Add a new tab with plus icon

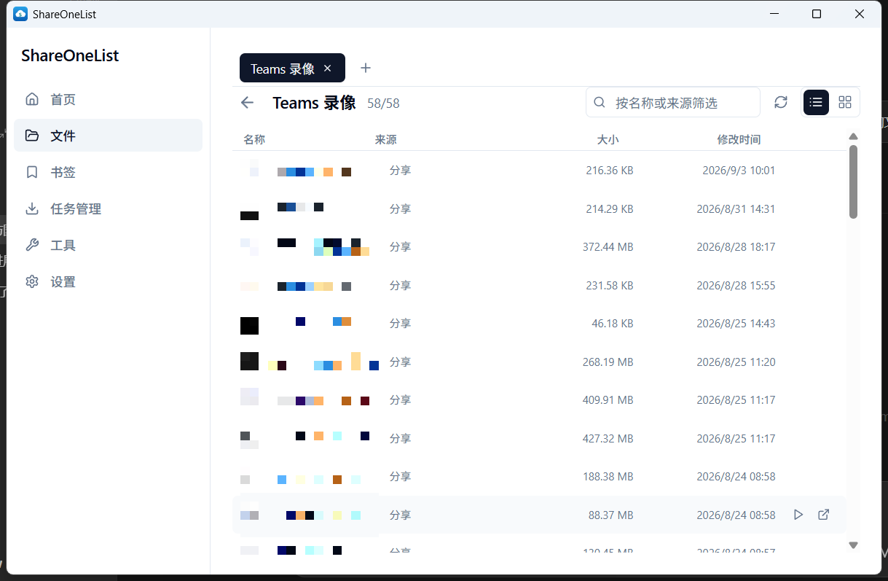tap(366, 68)
